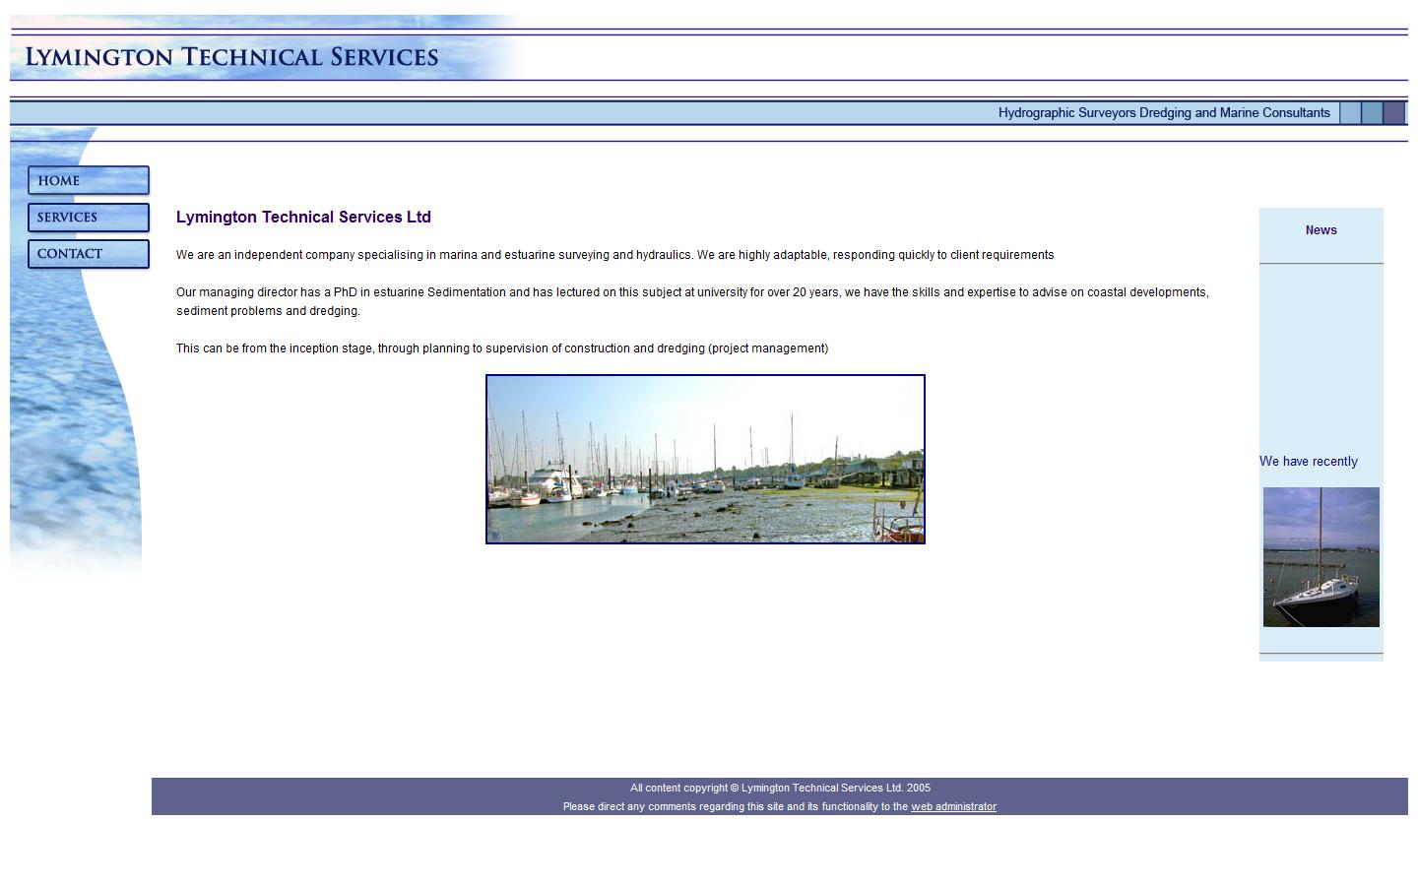Click the introductory company description paragraph

(614, 254)
